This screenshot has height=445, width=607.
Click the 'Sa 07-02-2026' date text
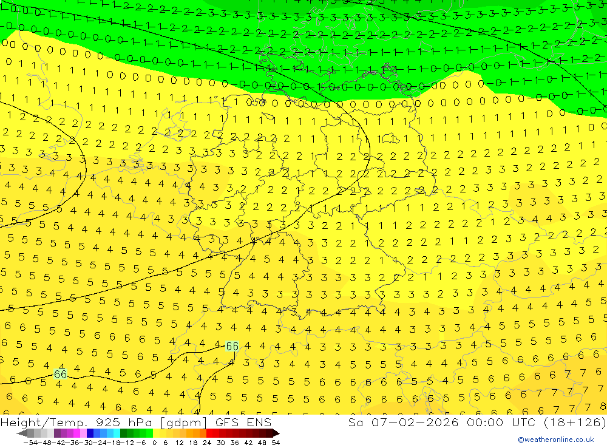[x=403, y=422]
